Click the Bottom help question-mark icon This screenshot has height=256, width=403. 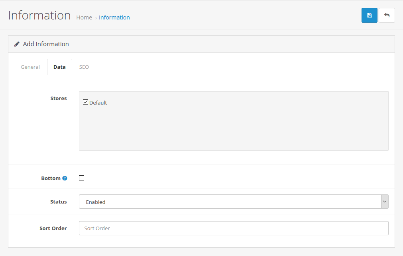[65, 178]
